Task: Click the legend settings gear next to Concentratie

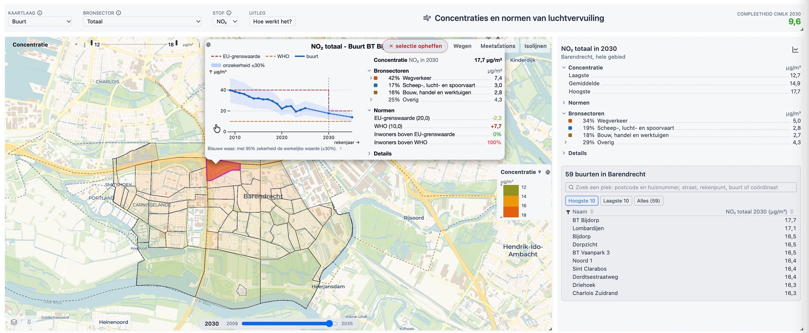Action: [x=548, y=172]
